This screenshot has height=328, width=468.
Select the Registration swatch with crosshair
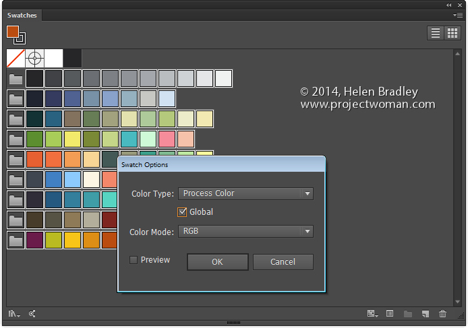(x=34, y=58)
